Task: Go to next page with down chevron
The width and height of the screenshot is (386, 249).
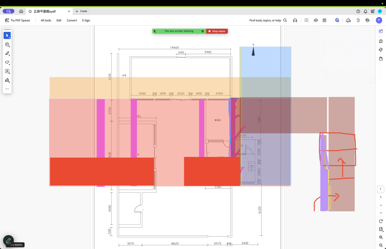Action: [x=381, y=213]
